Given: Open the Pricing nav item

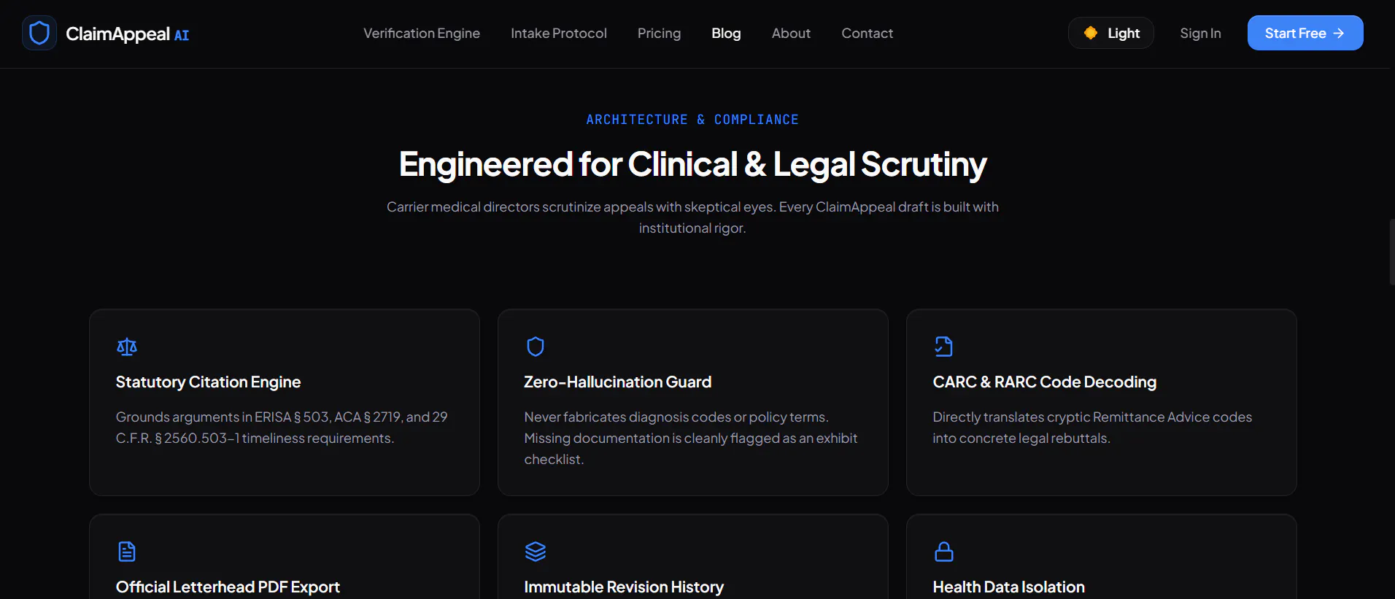Looking at the screenshot, I should coord(659,33).
